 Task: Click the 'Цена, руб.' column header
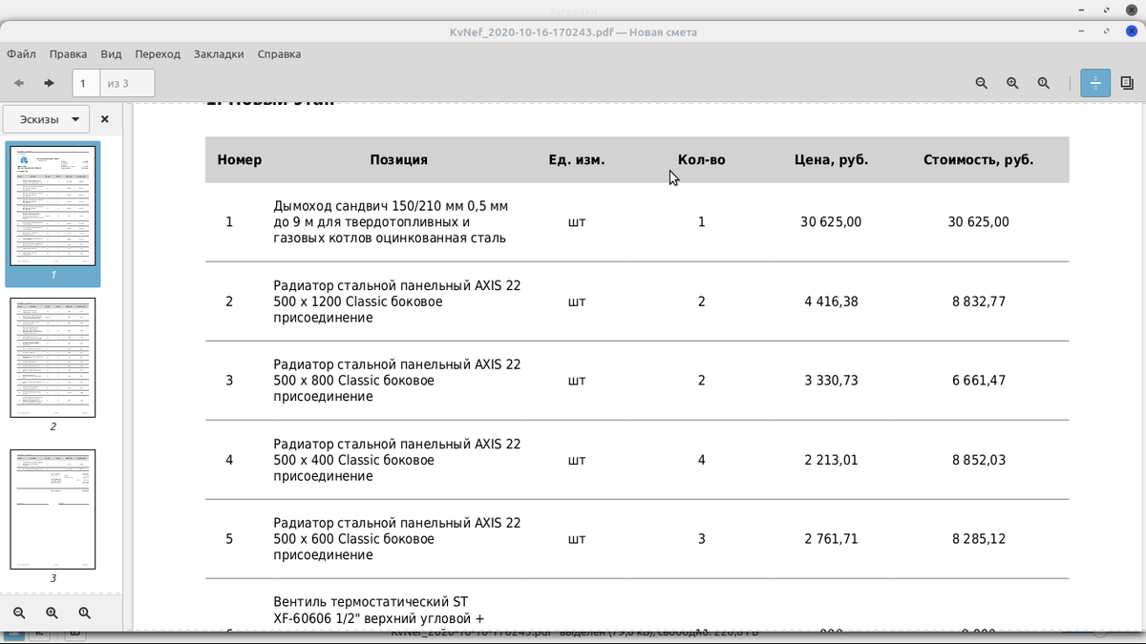[x=831, y=159]
